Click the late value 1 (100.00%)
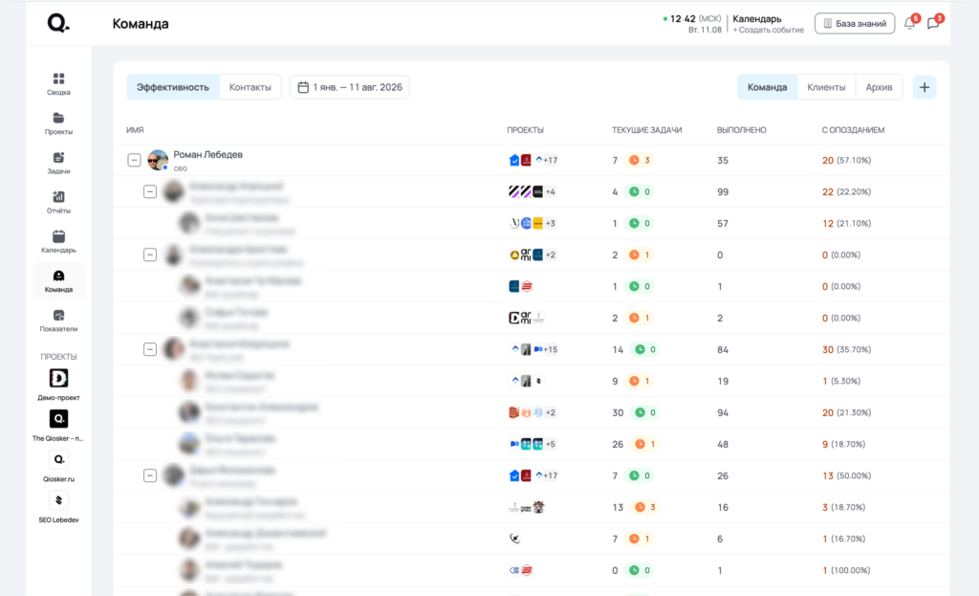The height and width of the screenshot is (596, 979). click(845, 570)
